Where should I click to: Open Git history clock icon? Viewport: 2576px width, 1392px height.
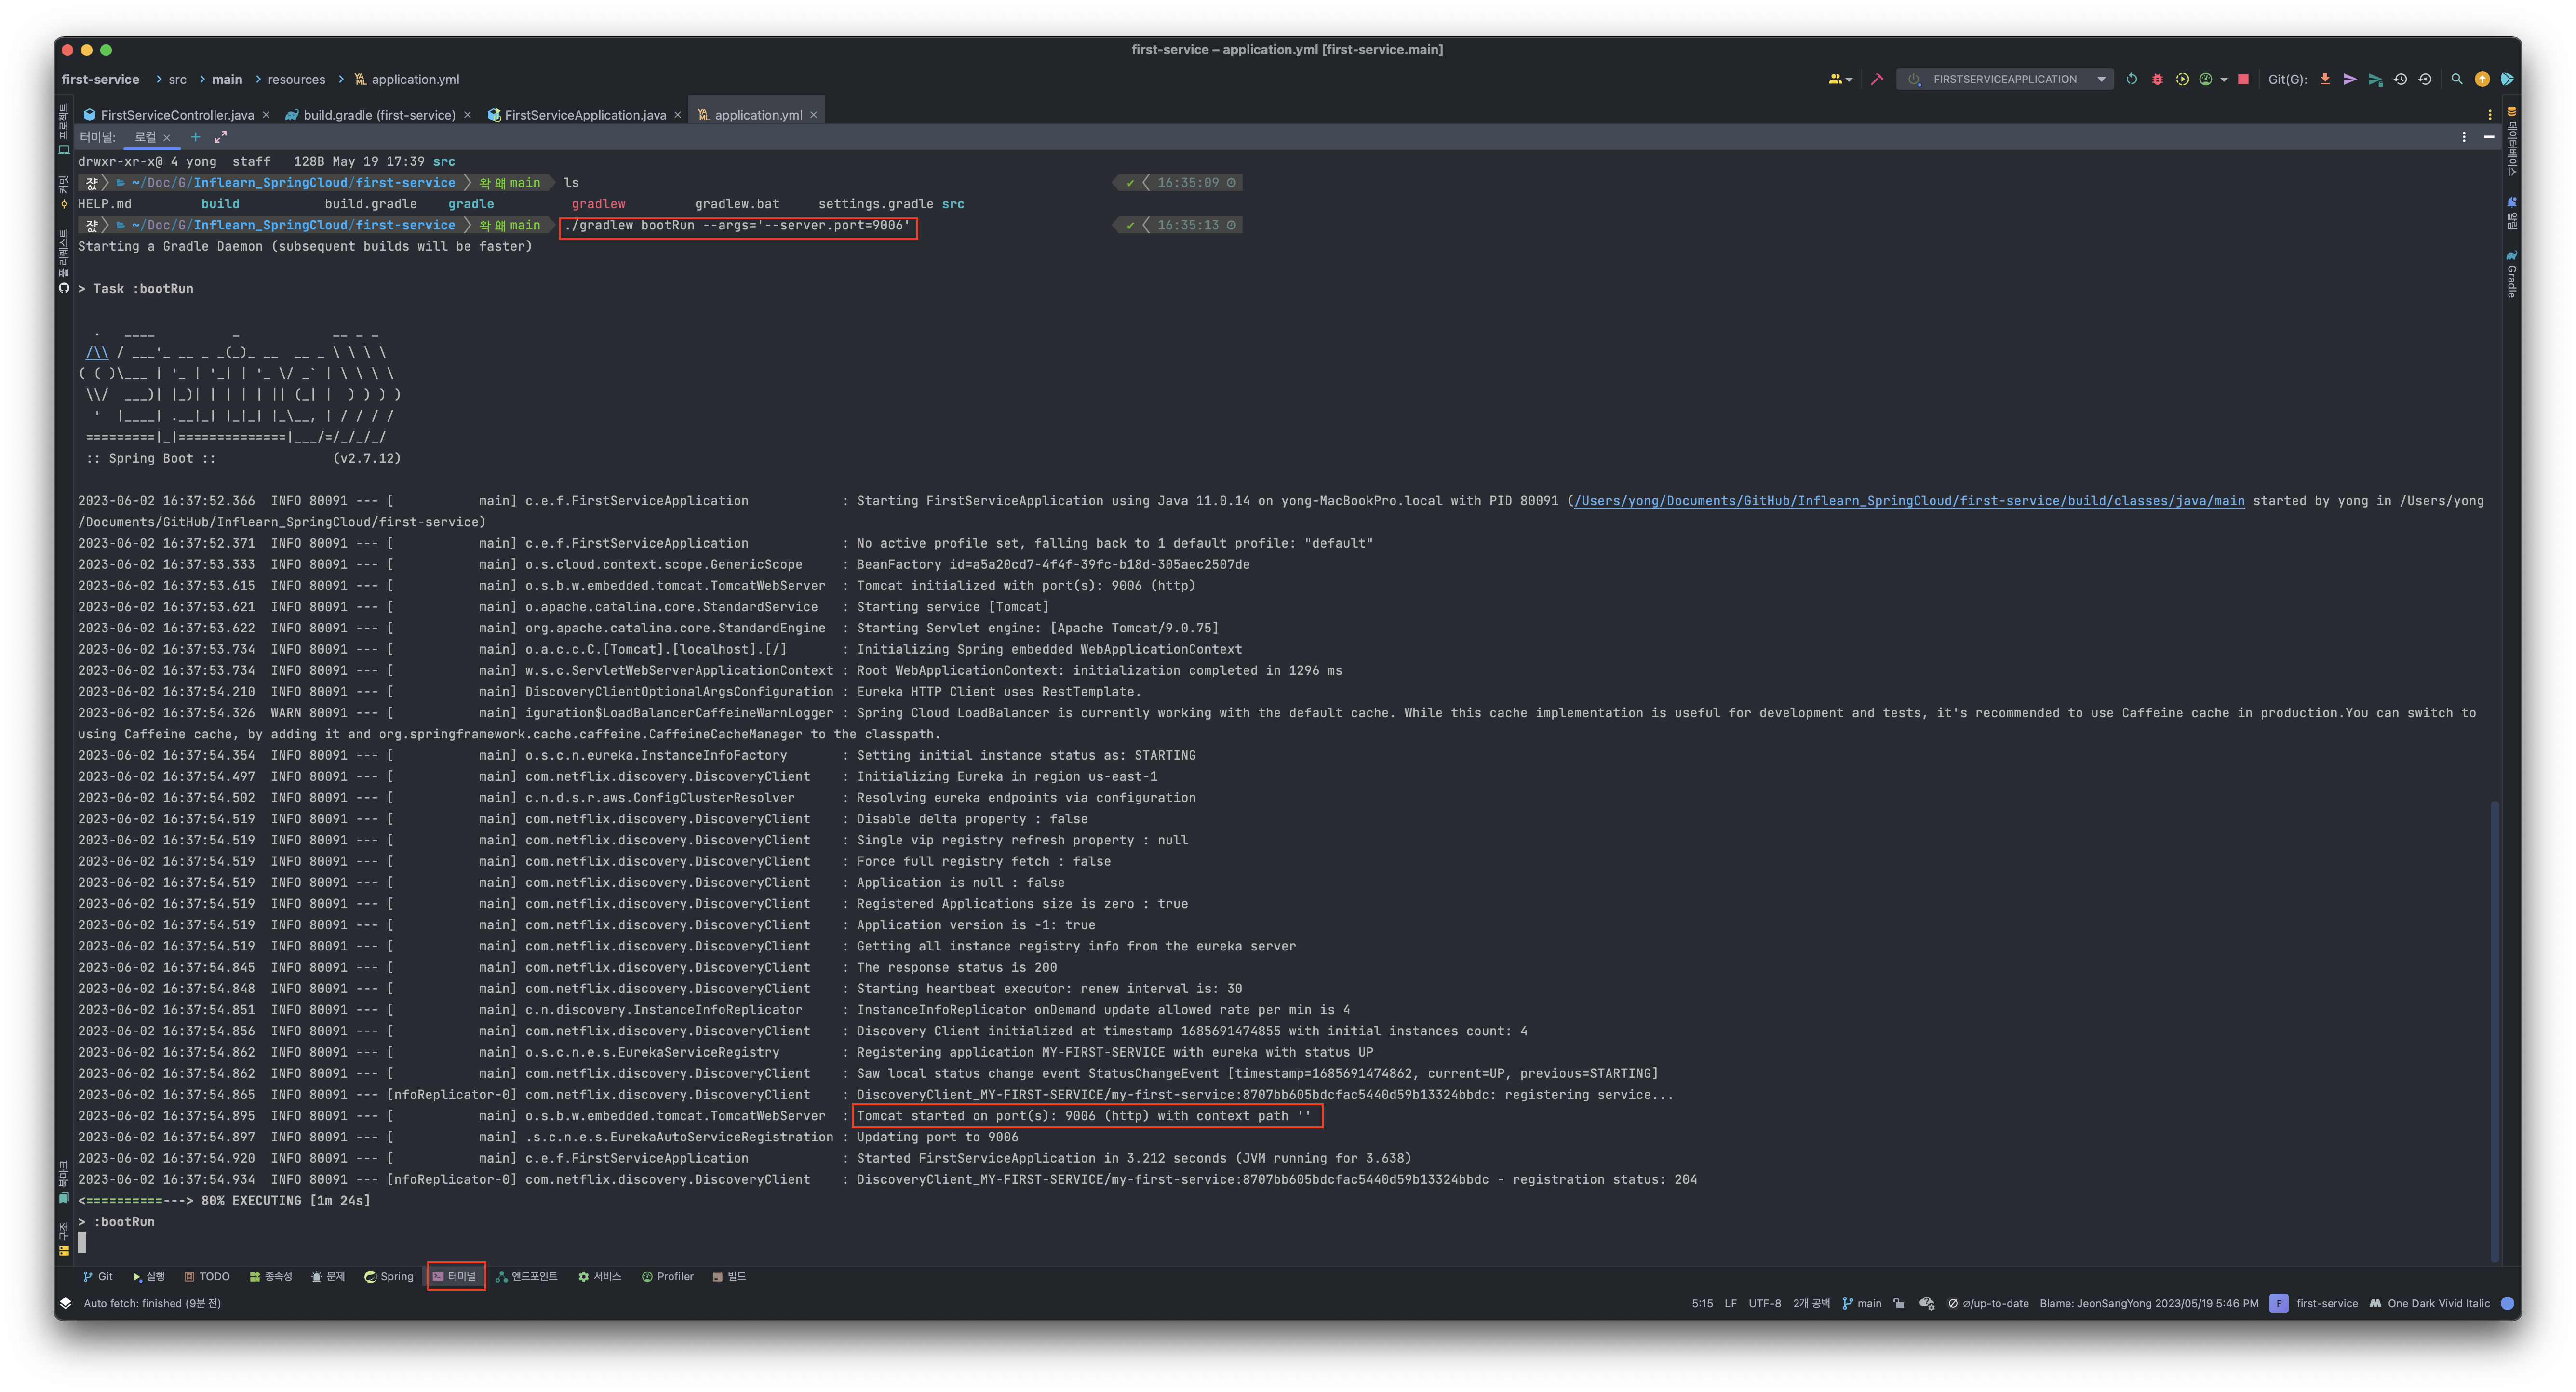tap(2400, 79)
